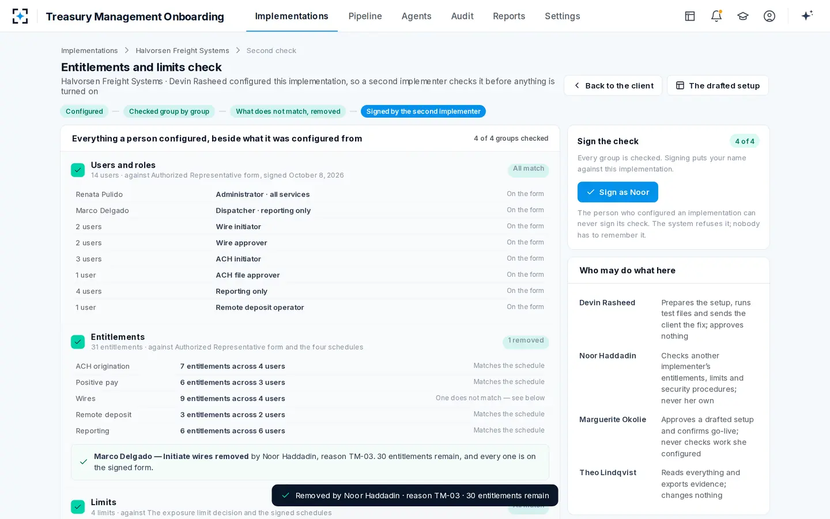Click 'One does not match — see below'
This screenshot has width=830, height=519.
[490, 398]
